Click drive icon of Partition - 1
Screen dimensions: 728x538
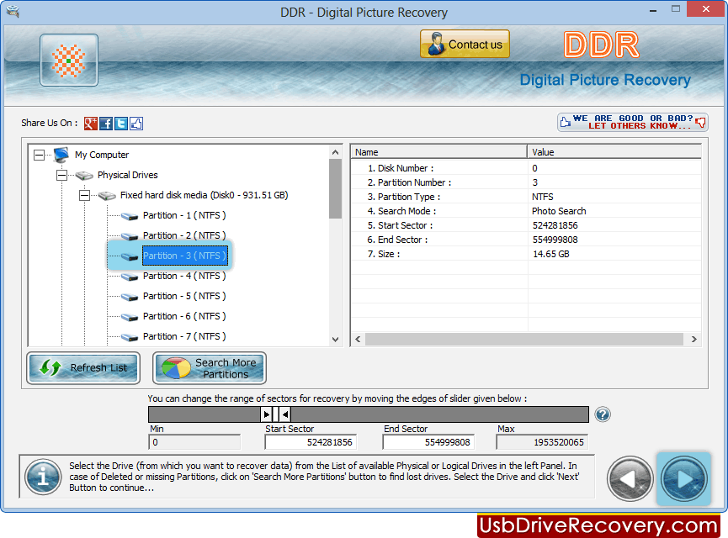pos(130,216)
